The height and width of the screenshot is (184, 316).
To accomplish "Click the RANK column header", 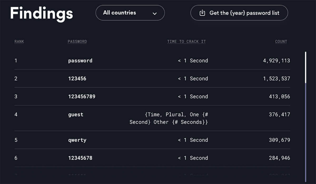I will [19, 41].
